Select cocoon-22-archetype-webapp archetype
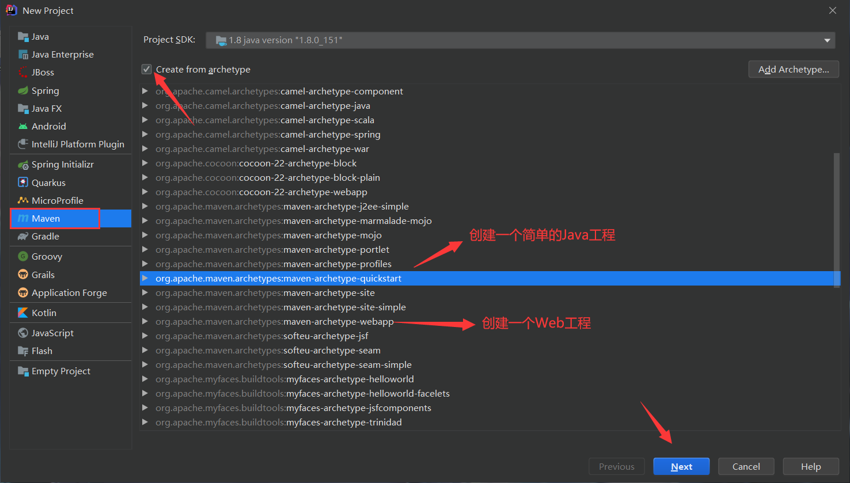Image resolution: width=850 pixels, height=483 pixels. tap(261, 192)
